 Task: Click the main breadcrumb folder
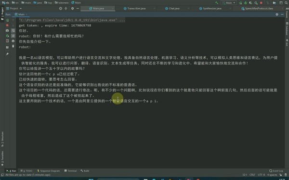[x=26, y=2]
